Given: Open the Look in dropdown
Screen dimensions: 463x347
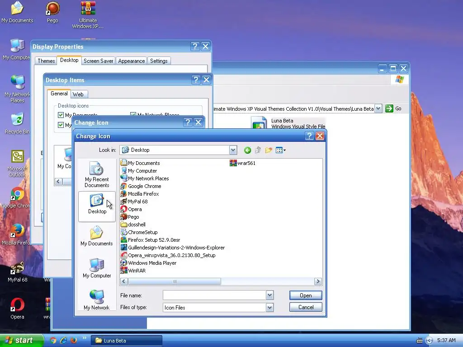Looking at the screenshot, I should click(233, 150).
